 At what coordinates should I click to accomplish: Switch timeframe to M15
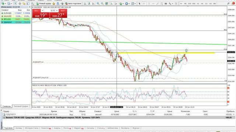tap(190, 3)
